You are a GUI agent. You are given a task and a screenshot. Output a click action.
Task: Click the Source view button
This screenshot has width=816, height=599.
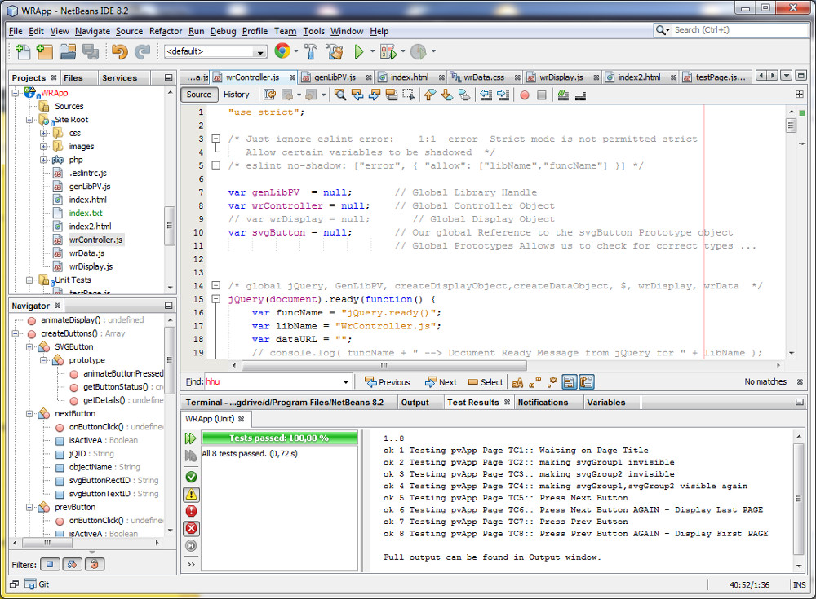pos(199,95)
